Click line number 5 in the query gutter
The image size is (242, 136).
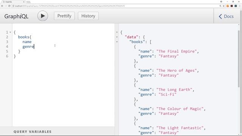click(7, 51)
